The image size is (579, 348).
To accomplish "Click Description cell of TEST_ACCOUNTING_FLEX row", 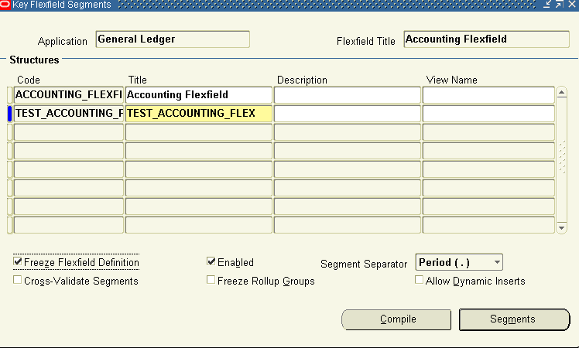I will (348, 114).
